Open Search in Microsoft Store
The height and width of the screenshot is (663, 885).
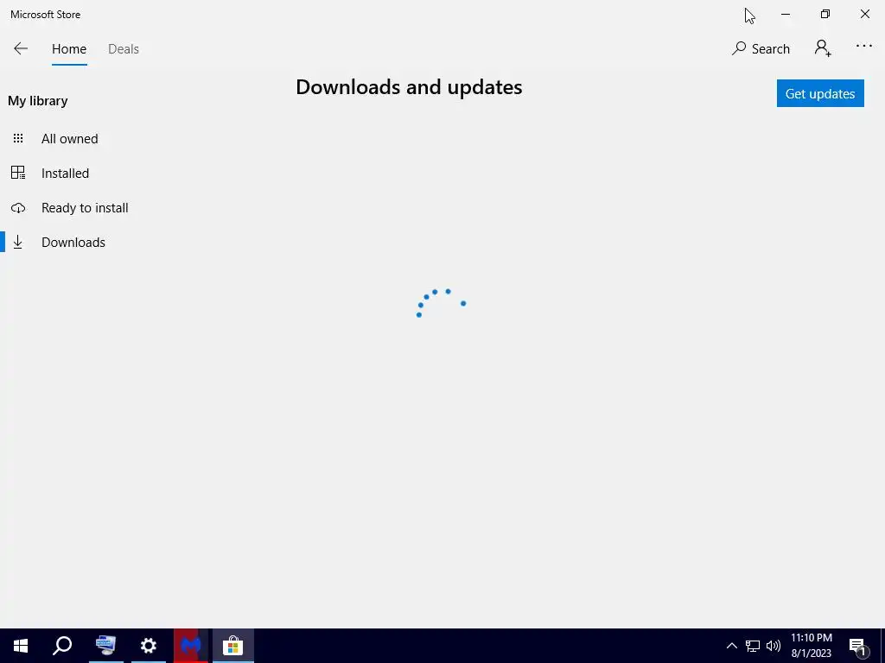(761, 49)
